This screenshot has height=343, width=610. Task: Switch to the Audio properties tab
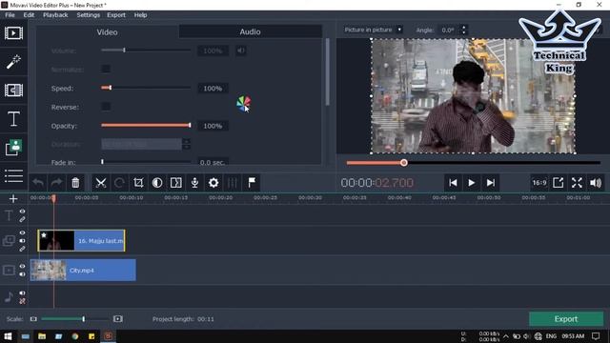(x=250, y=31)
